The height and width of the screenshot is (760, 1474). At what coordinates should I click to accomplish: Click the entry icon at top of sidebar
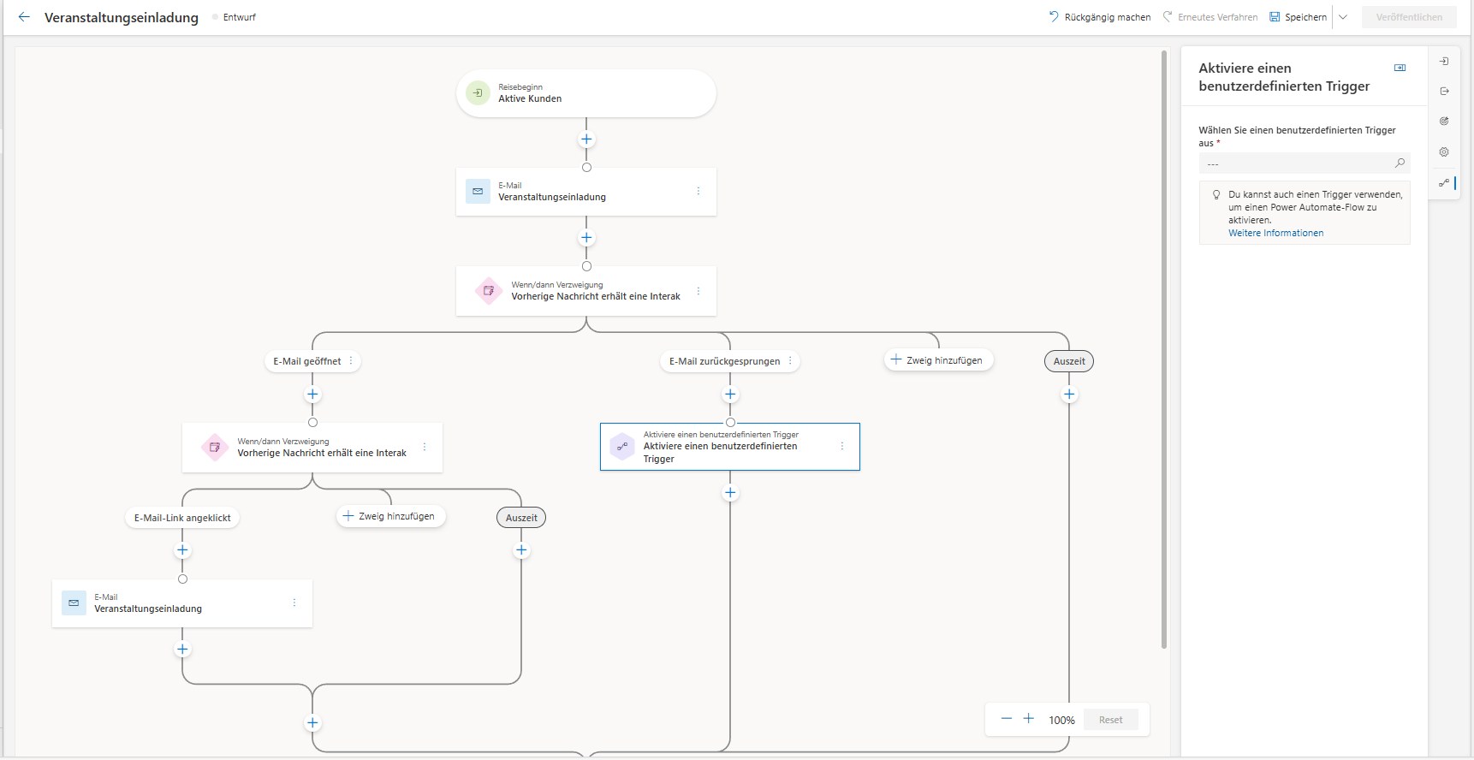click(x=1444, y=62)
